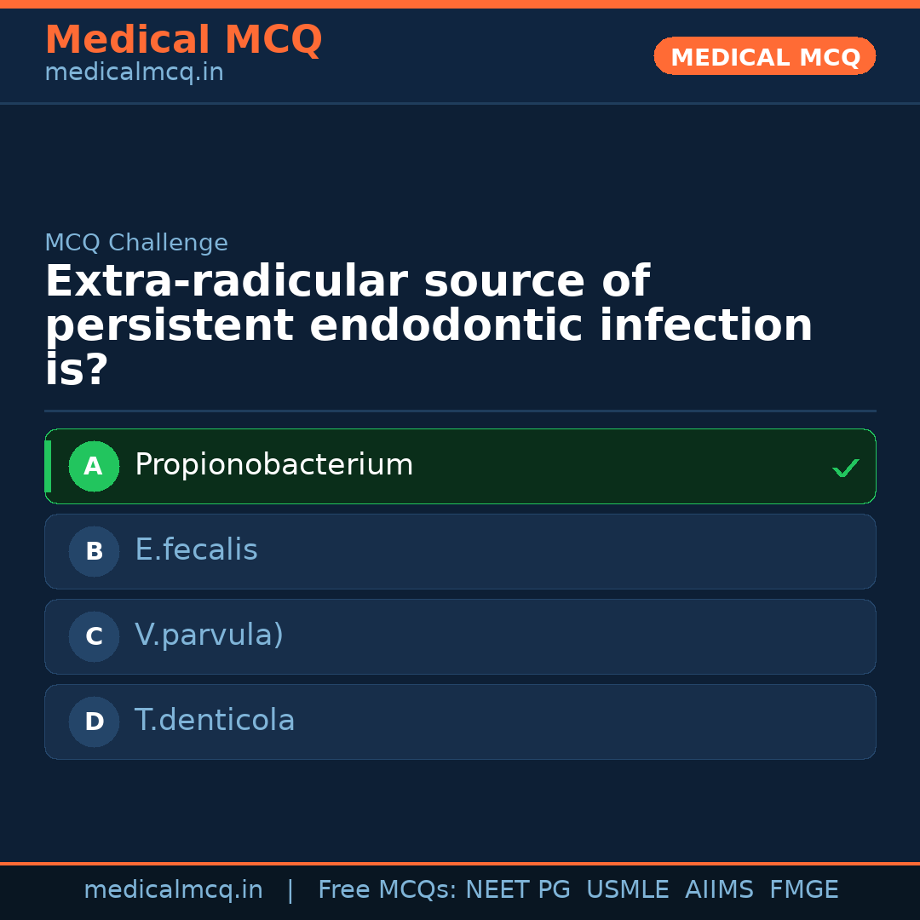
Task: Click the orange MEDICAL MCQ badge
Action: pyautogui.click(x=764, y=56)
